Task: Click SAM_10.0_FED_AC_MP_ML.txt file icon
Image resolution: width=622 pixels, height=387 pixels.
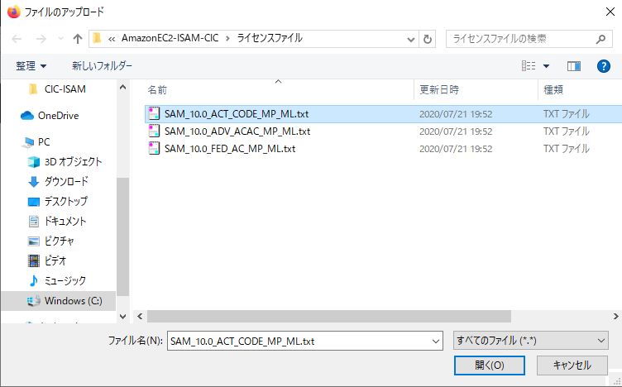Action: pyautogui.click(x=154, y=149)
